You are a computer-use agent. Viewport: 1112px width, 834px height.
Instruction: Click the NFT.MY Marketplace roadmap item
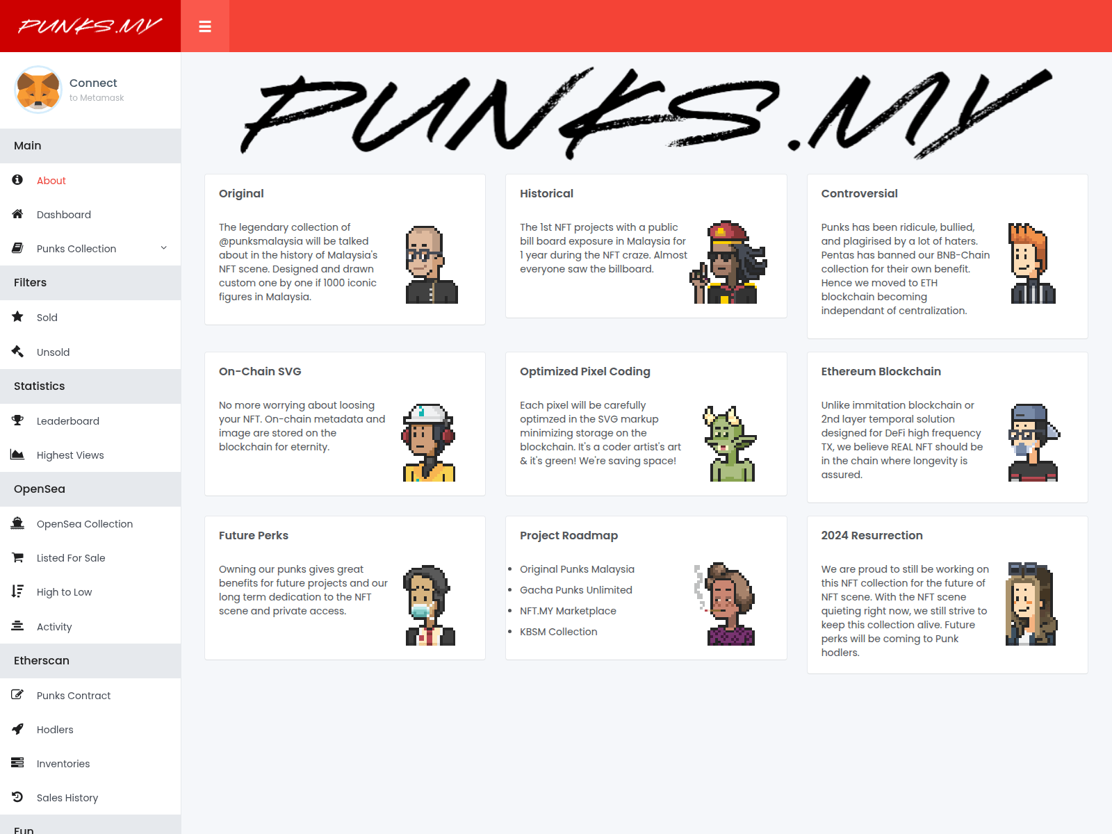pyautogui.click(x=568, y=611)
